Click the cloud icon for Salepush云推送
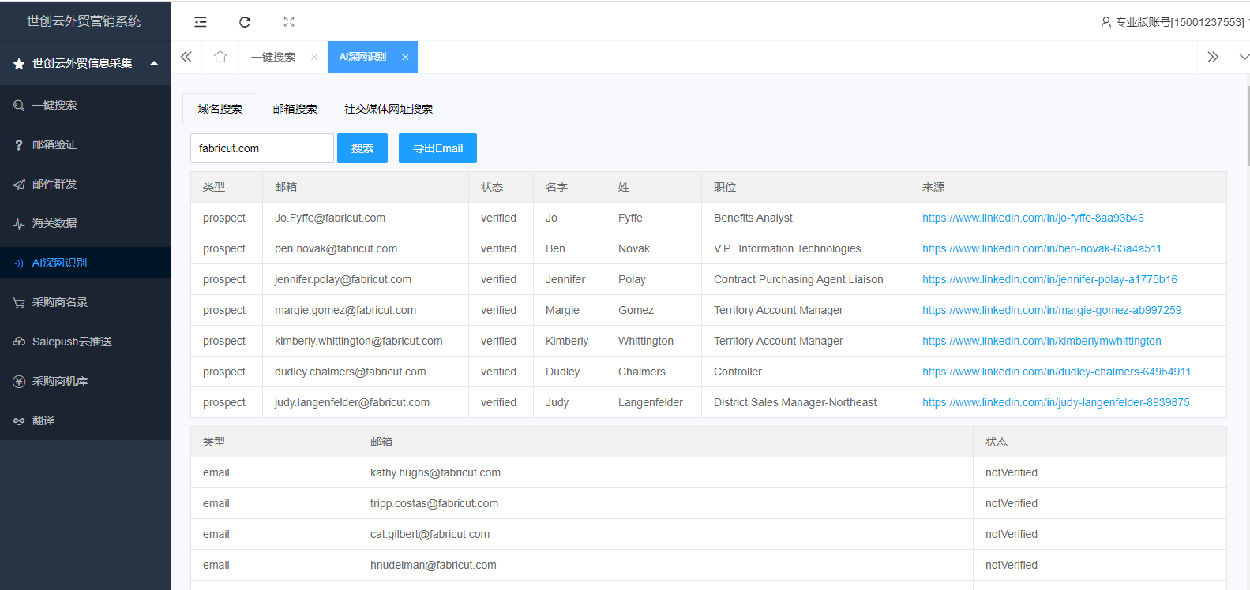 pyautogui.click(x=19, y=342)
